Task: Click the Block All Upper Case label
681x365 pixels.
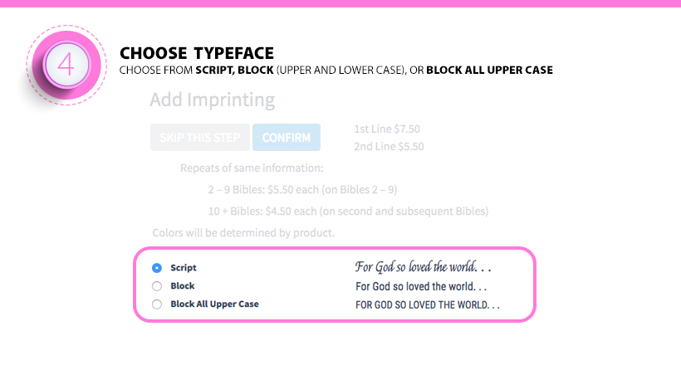Action: click(x=214, y=304)
